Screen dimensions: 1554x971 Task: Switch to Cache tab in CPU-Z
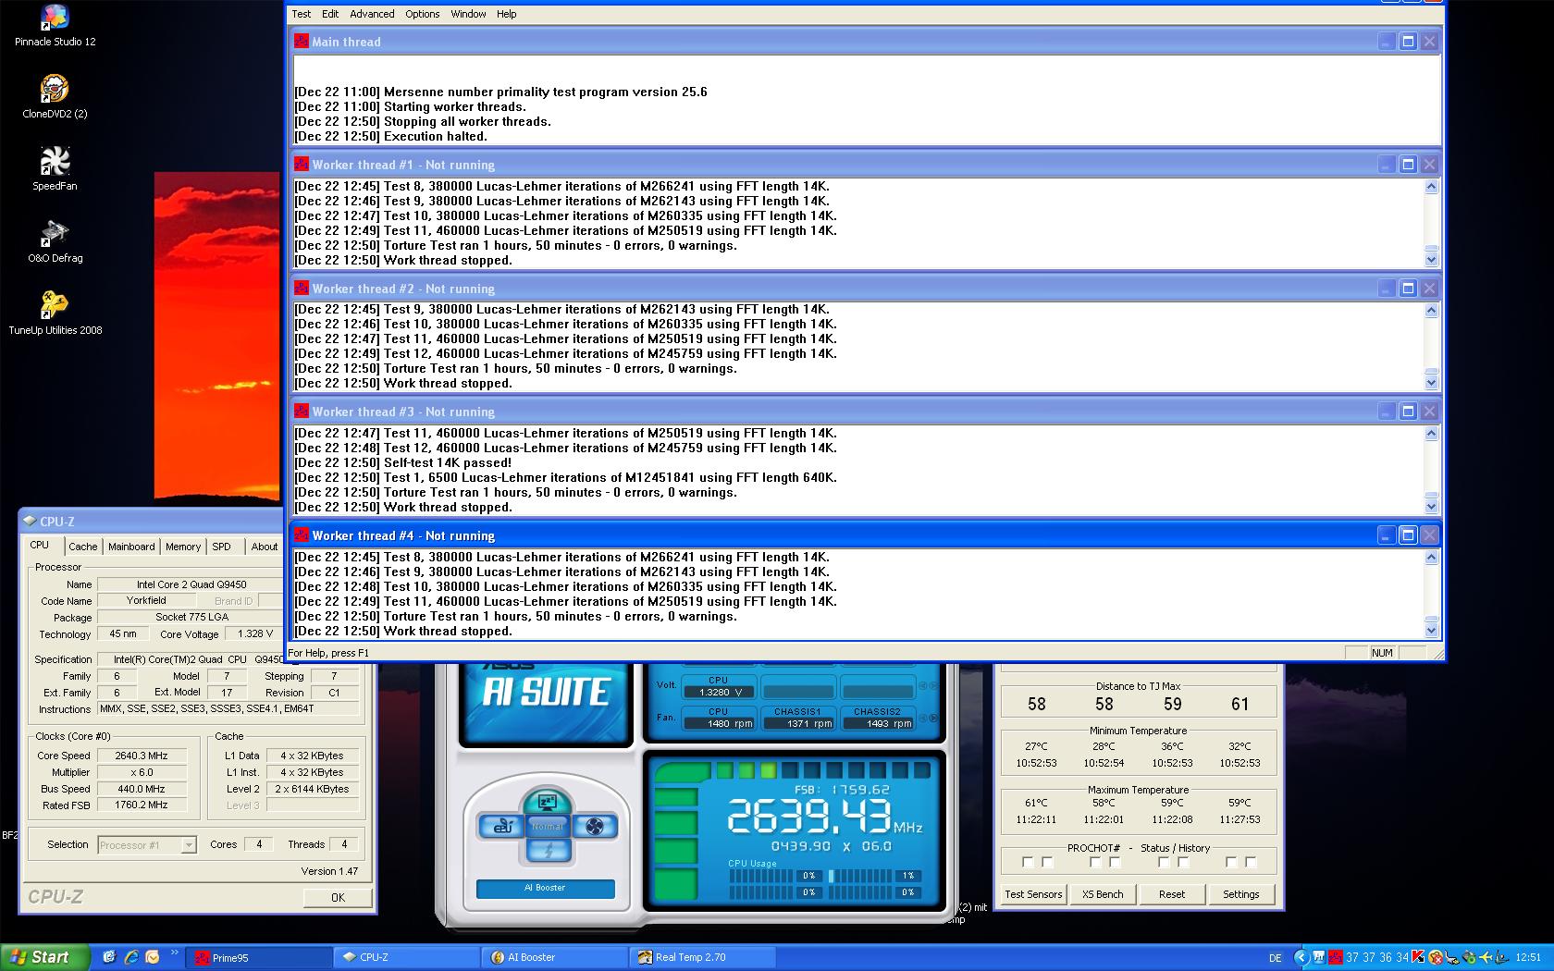click(x=82, y=547)
